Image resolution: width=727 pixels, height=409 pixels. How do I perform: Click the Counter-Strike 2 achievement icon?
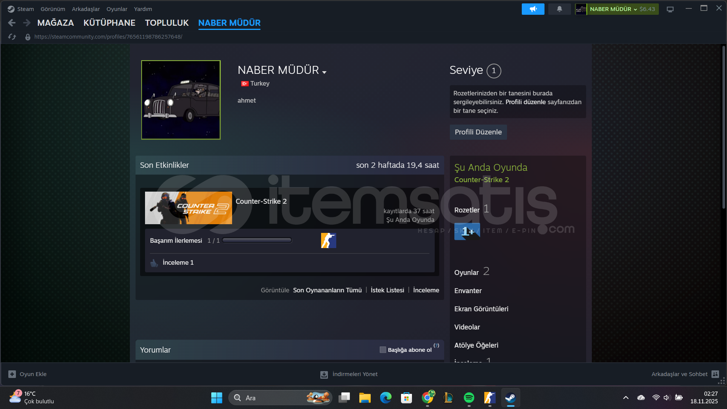(x=328, y=240)
